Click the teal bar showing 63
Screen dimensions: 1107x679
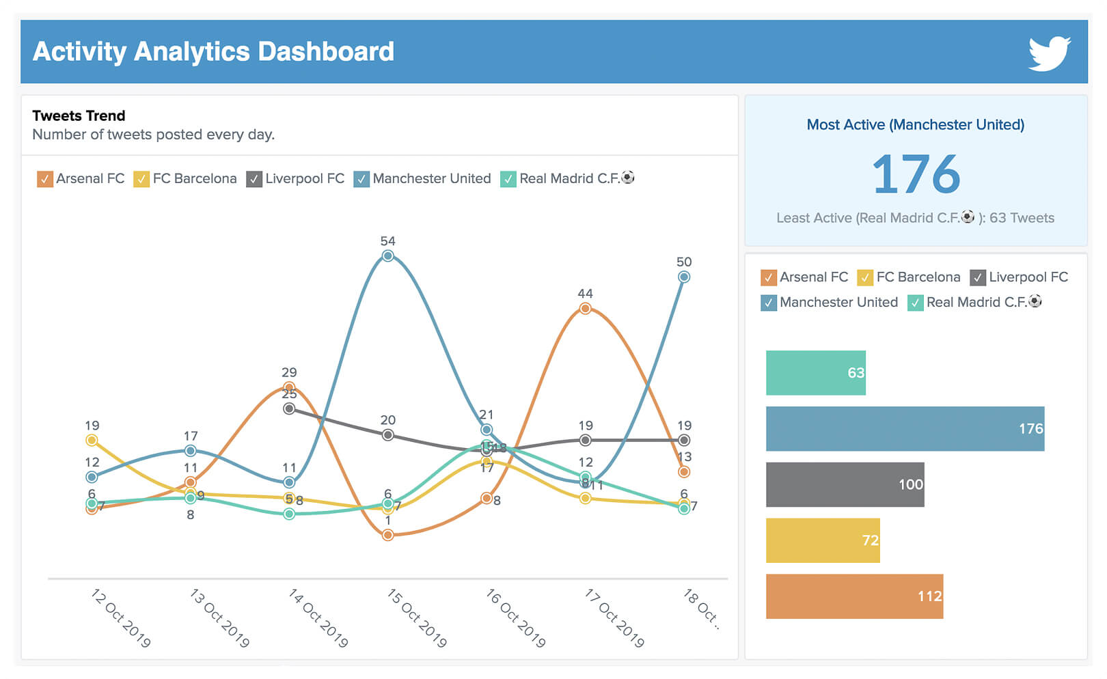coord(816,373)
